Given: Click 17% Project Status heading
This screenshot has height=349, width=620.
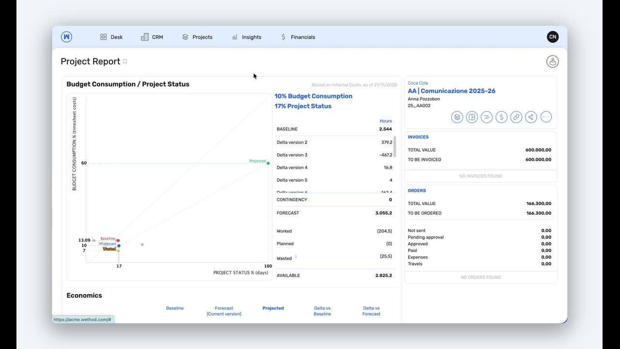Looking at the screenshot, I should point(303,106).
